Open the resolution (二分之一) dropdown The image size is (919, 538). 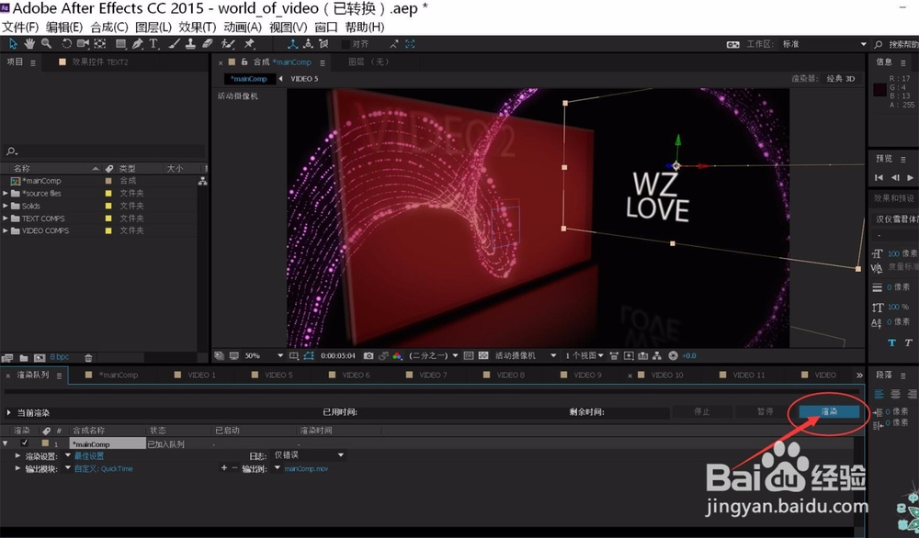(x=434, y=355)
